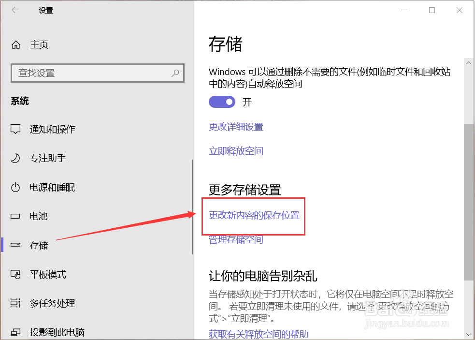Click 管理存储空间 to manage storage spaces
Screen dimensions: 475x340
click(x=235, y=239)
